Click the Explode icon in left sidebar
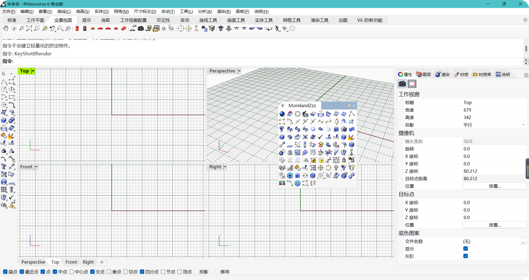The height and width of the screenshot is (280, 529). (x=12, y=136)
